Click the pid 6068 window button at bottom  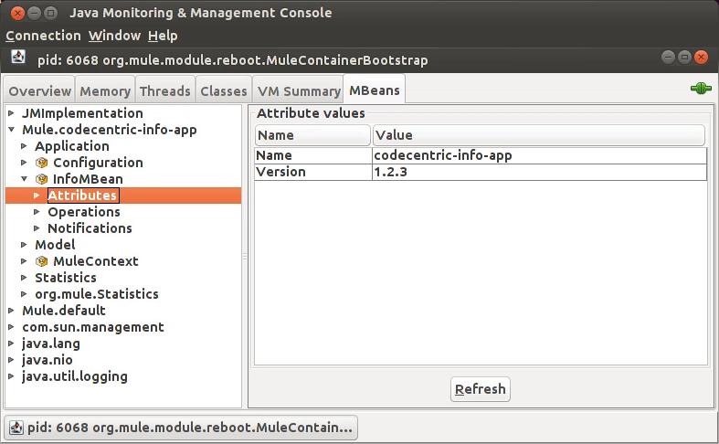point(181,428)
